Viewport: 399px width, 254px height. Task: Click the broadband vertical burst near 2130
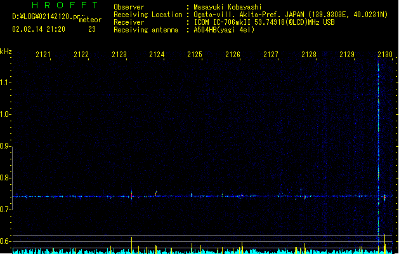379,153
